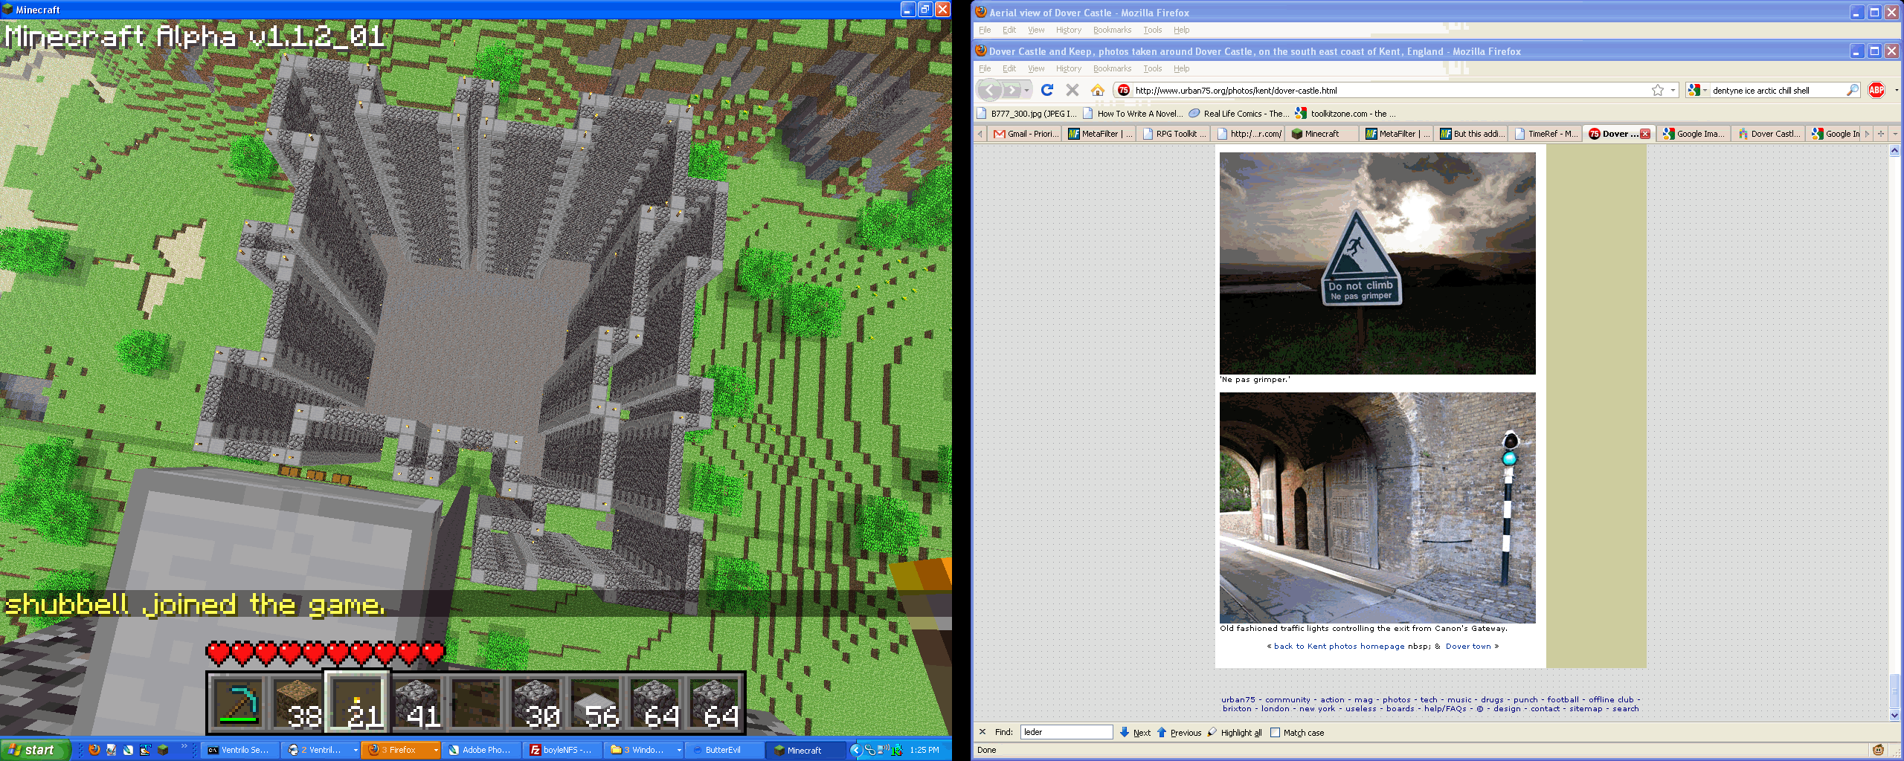Image resolution: width=1904 pixels, height=761 pixels.
Task: Expand the 3 Firefox taskbar group
Action: 436,750
